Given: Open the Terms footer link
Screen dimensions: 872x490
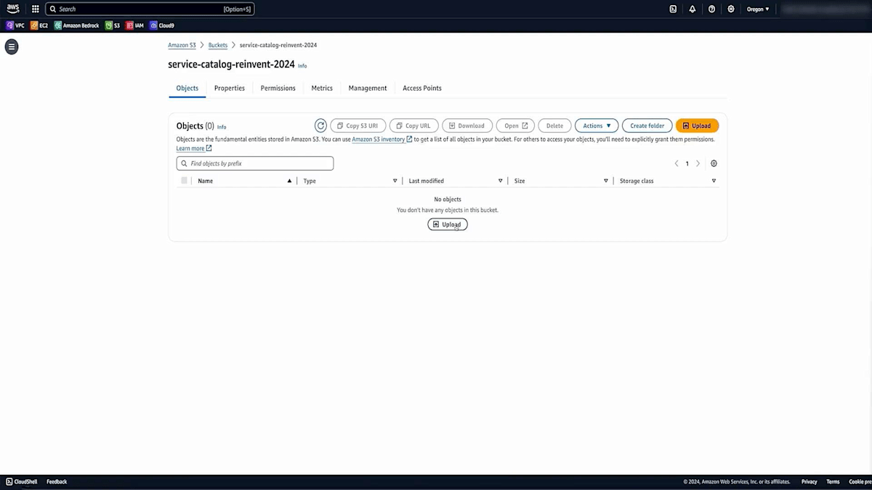Looking at the screenshot, I should (833, 481).
